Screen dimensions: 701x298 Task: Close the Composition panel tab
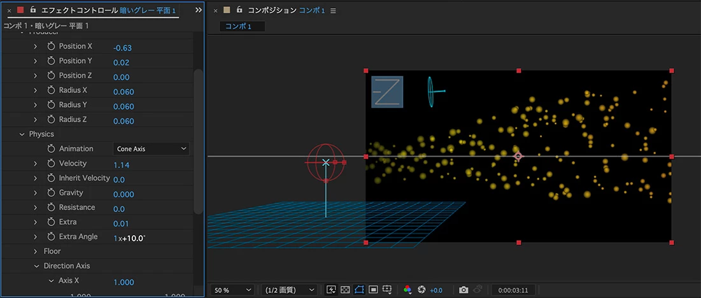click(215, 10)
